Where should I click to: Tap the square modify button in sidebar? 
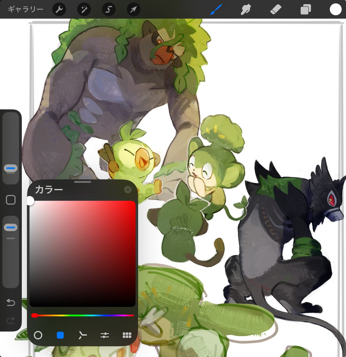11,200
